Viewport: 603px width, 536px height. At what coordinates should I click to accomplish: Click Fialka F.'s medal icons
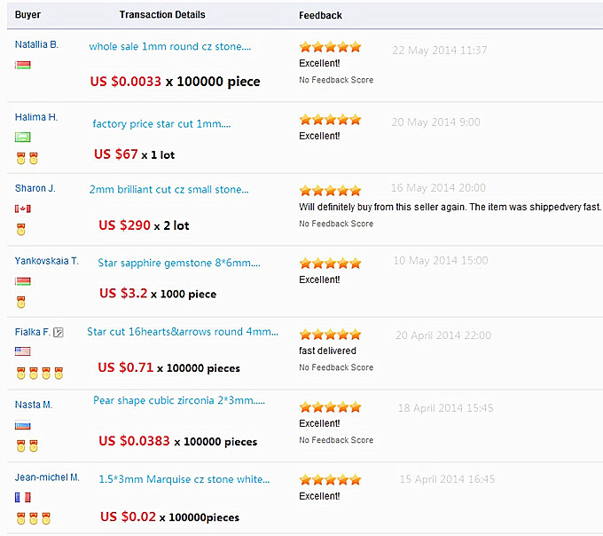tap(40, 373)
